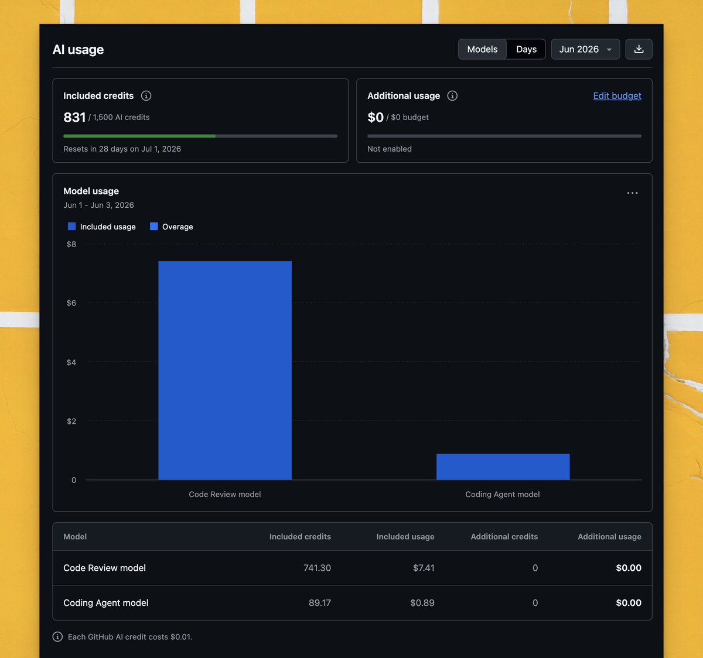703x658 pixels.
Task: Click the Model usage chart title
Action: (91, 191)
